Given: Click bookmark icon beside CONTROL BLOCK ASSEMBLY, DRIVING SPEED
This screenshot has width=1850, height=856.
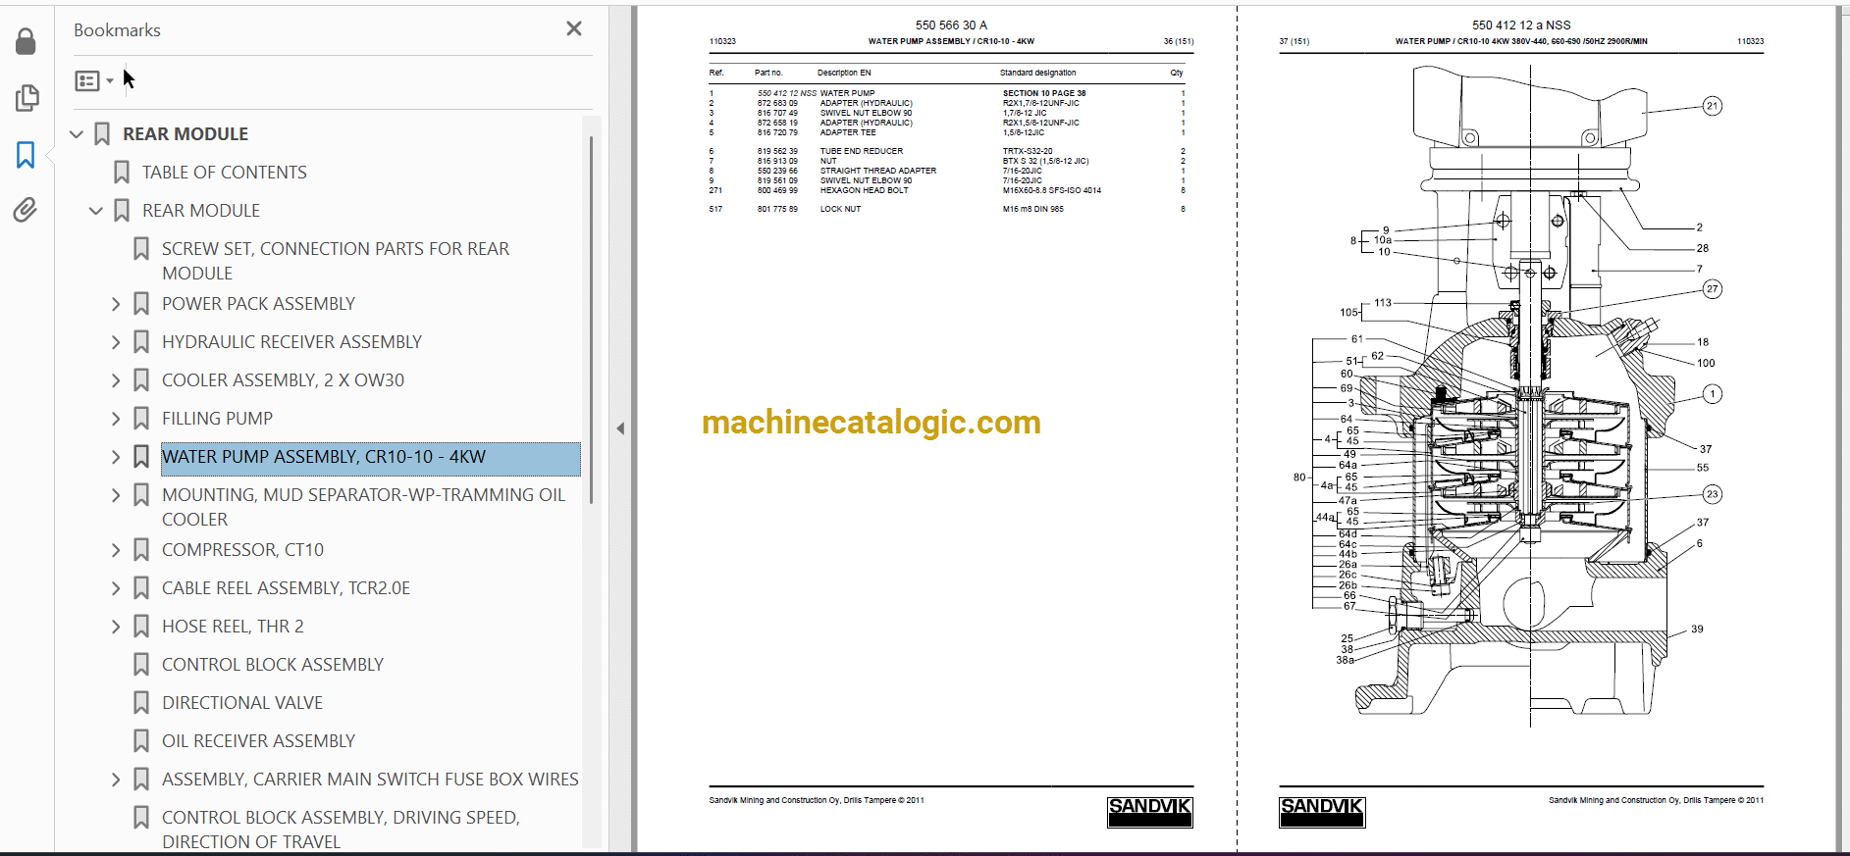Looking at the screenshot, I should [141, 818].
